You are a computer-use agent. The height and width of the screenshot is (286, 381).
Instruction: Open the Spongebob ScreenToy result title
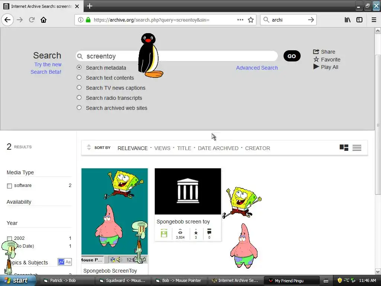110,271
